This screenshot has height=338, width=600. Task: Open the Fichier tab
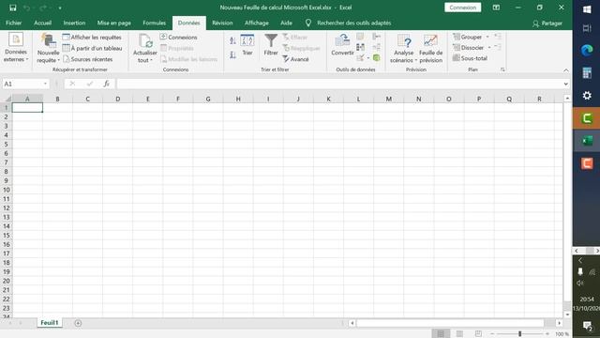point(14,23)
